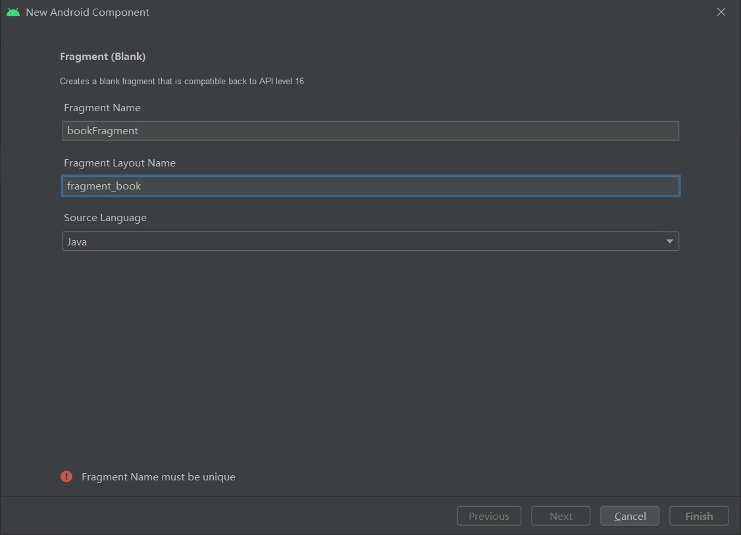Screen dimensions: 741x535
Task: Focus the Fragment Layout Name field
Action: tap(370, 186)
